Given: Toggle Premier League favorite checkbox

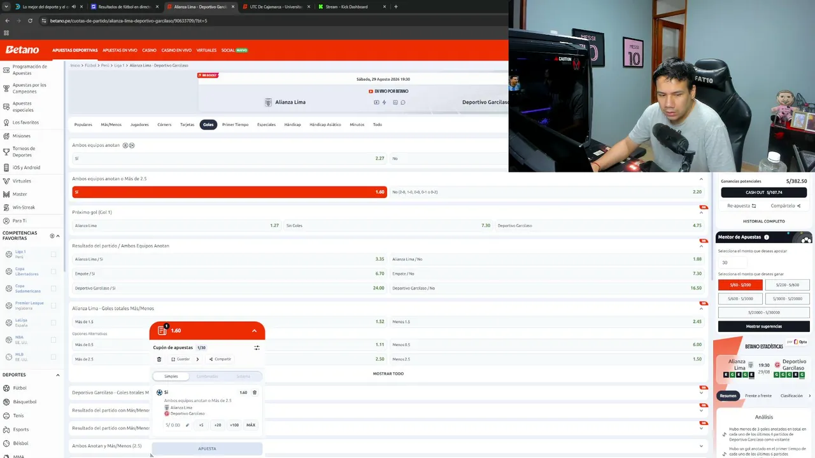Looking at the screenshot, I should point(53,305).
